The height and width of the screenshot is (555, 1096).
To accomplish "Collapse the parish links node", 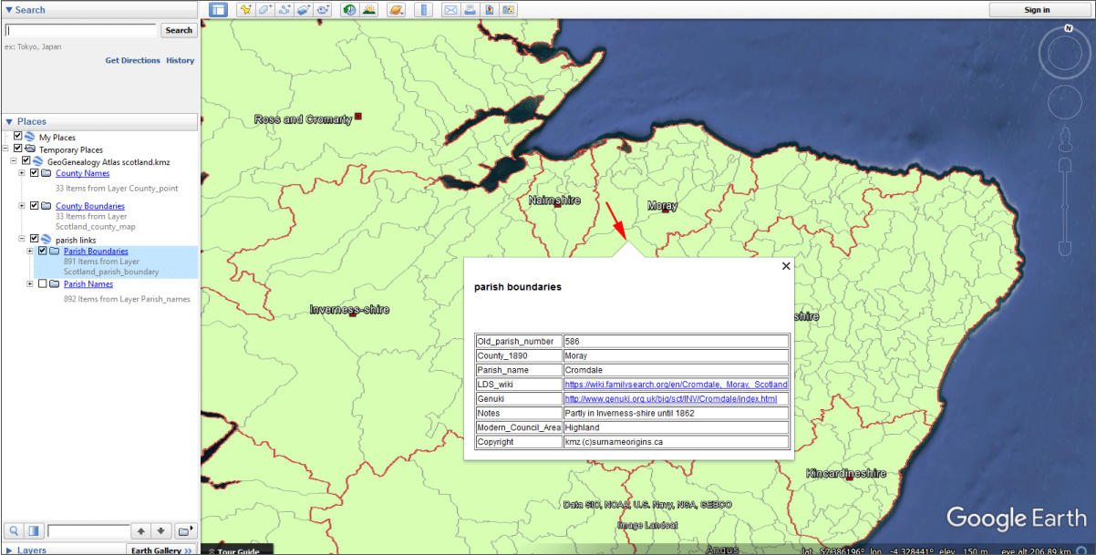I will pos(23,239).
